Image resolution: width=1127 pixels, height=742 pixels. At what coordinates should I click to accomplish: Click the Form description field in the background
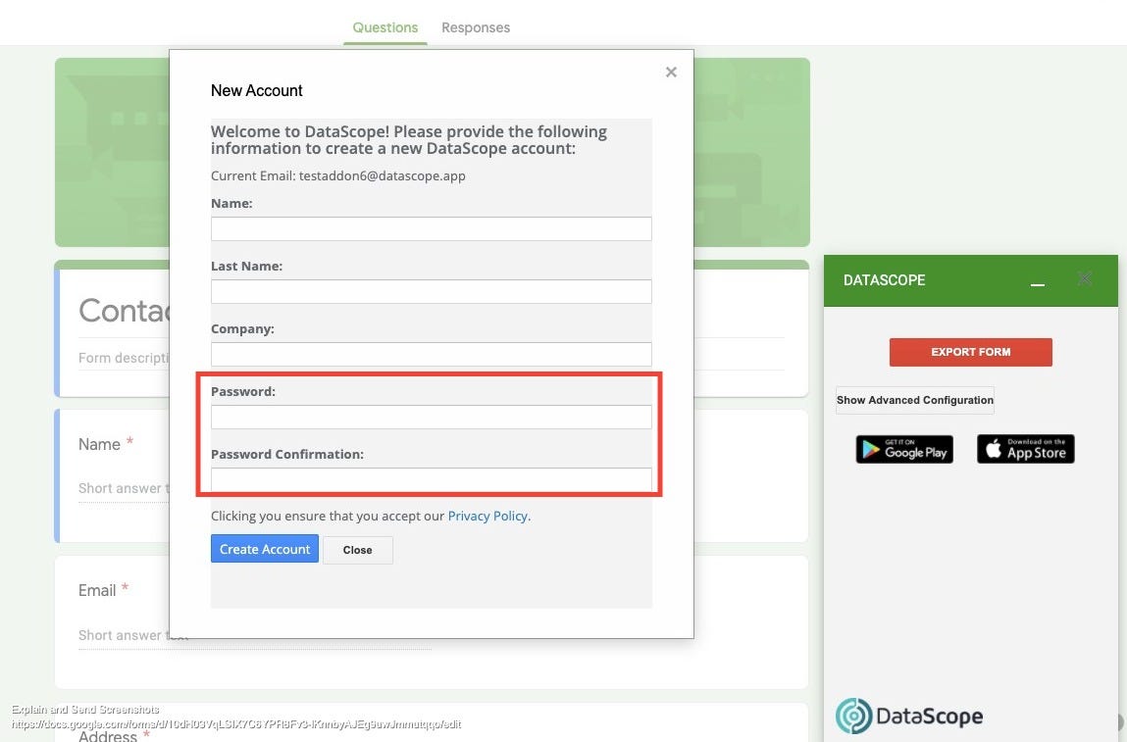point(124,358)
